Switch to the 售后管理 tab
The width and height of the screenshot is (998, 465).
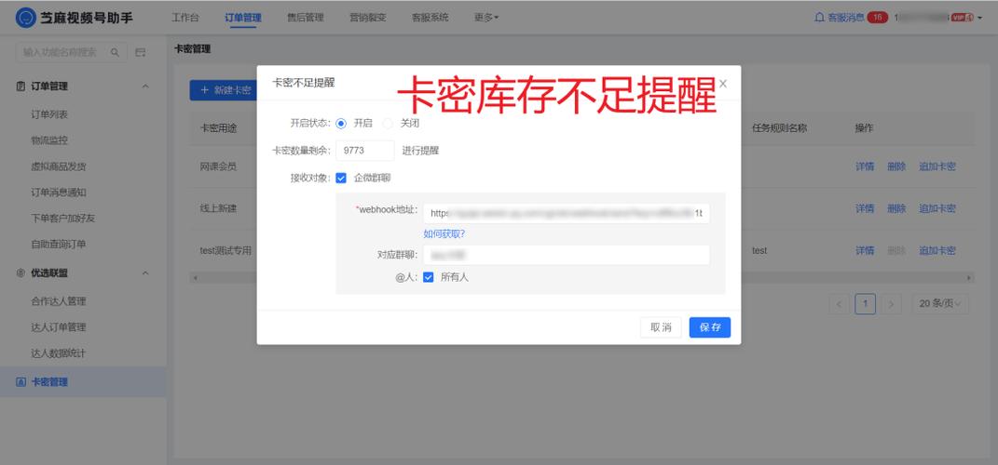click(305, 18)
